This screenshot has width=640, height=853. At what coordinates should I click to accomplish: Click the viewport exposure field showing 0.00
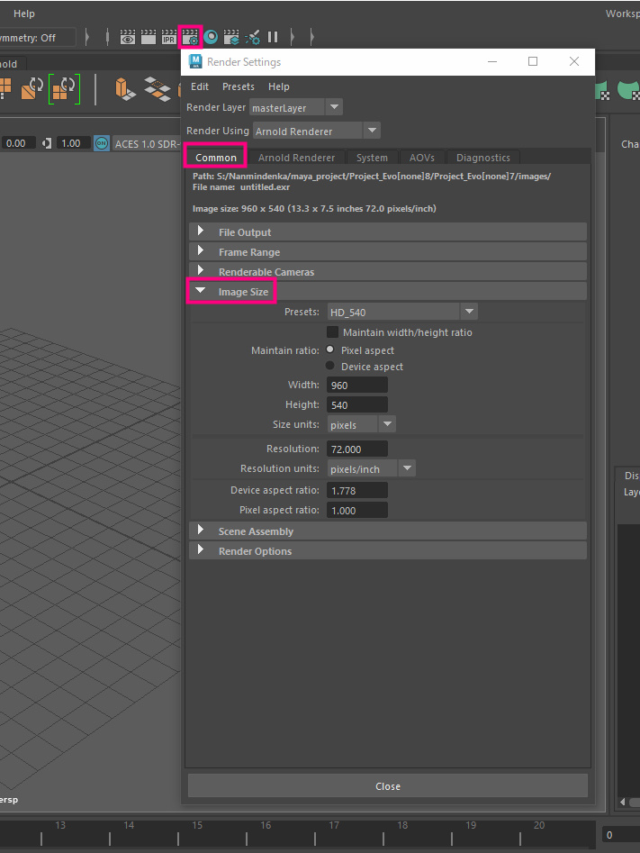17,143
